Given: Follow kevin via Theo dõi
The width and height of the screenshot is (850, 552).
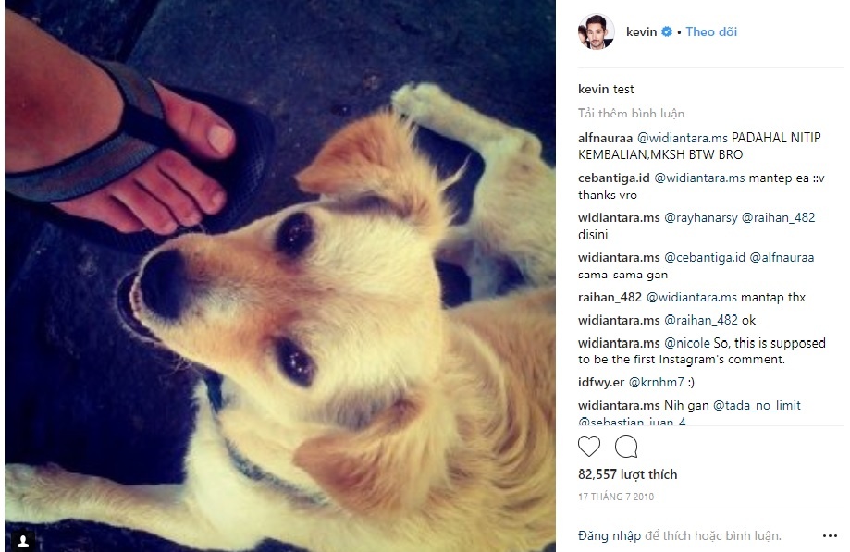Looking at the screenshot, I should pos(711,32).
